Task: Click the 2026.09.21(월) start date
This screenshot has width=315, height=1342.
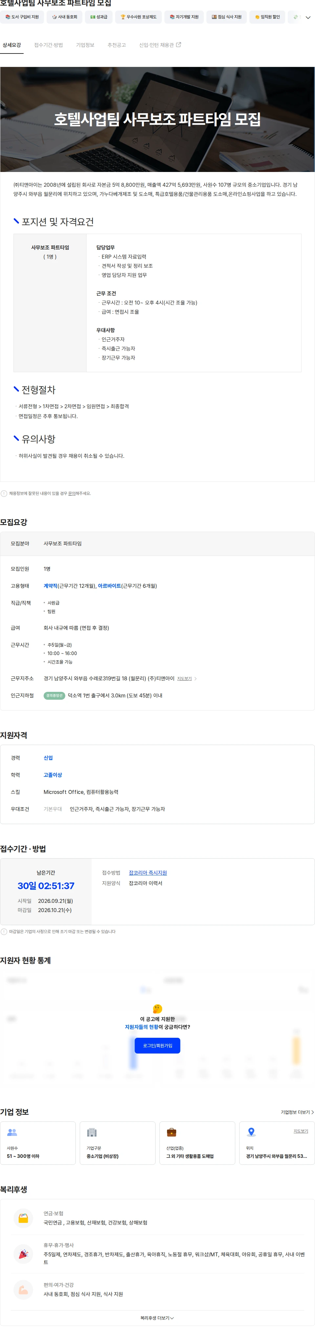Action: 55,901
